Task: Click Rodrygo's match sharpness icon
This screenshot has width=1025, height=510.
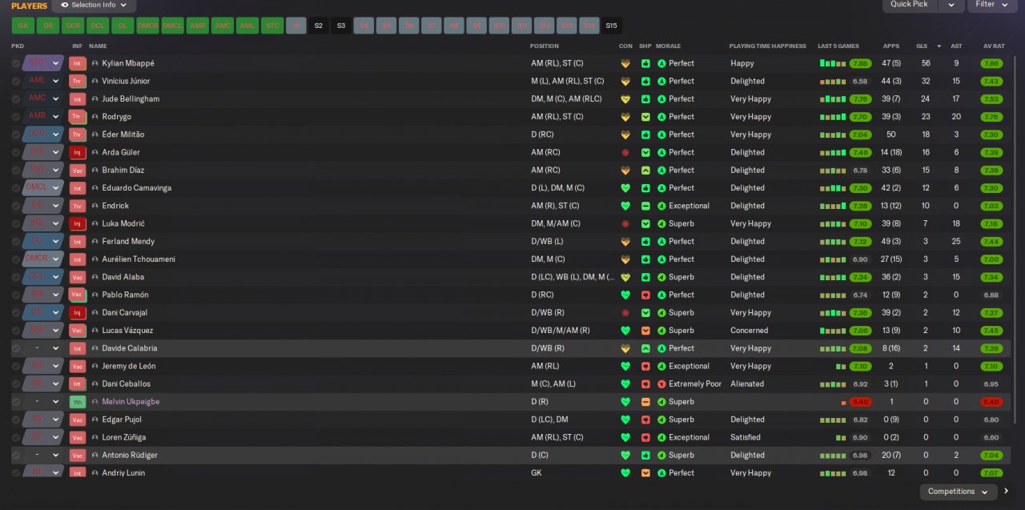Action: [x=645, y=117]
